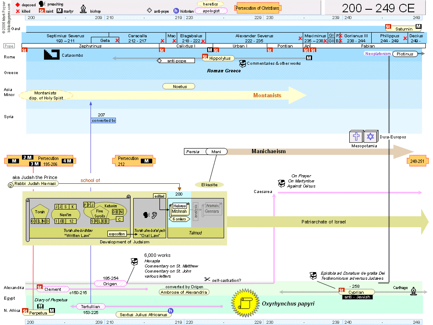Select the Star of David icon near Dura-Europos
Viewport: 433px width, 325px height.
pos(370,137)
